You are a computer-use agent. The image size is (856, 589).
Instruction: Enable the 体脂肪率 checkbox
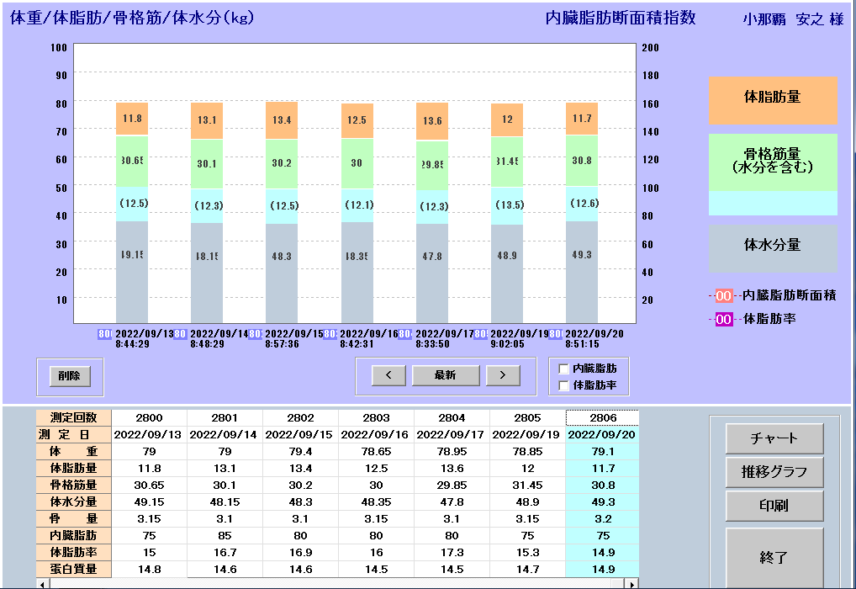click(564, 385)
